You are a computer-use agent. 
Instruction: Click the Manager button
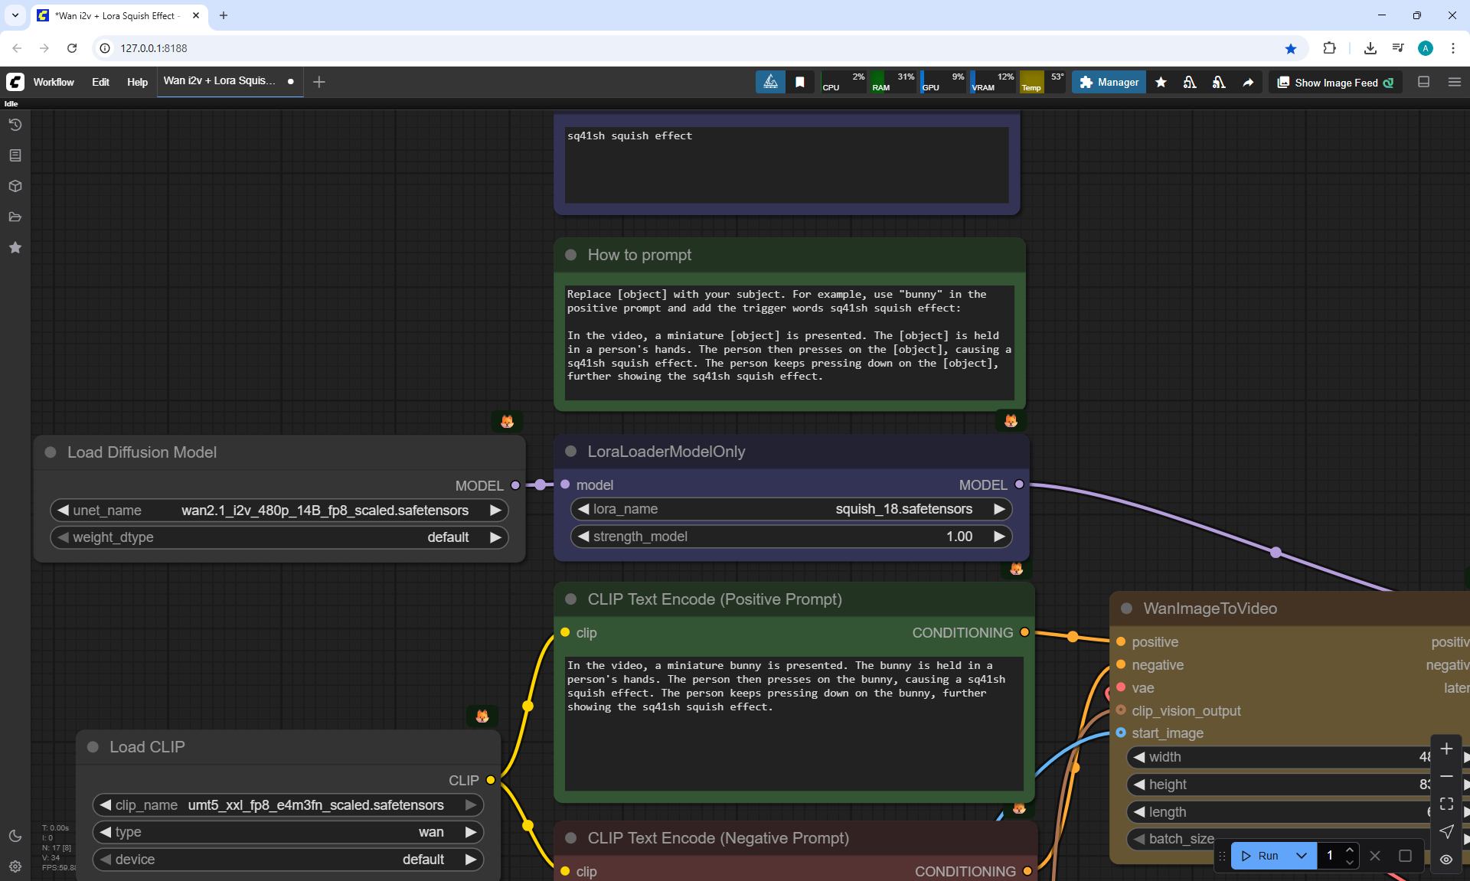tap(1109, 82)
